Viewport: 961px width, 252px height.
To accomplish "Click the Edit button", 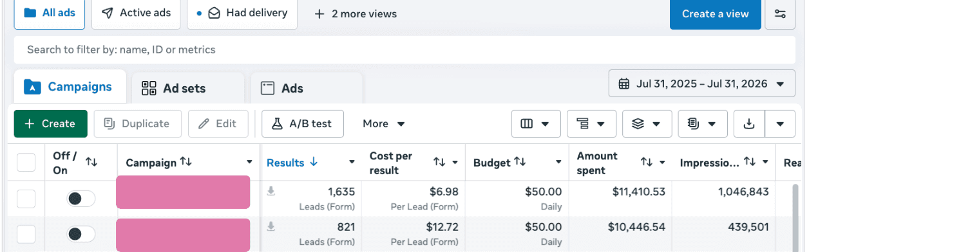I will pos(218,124).
